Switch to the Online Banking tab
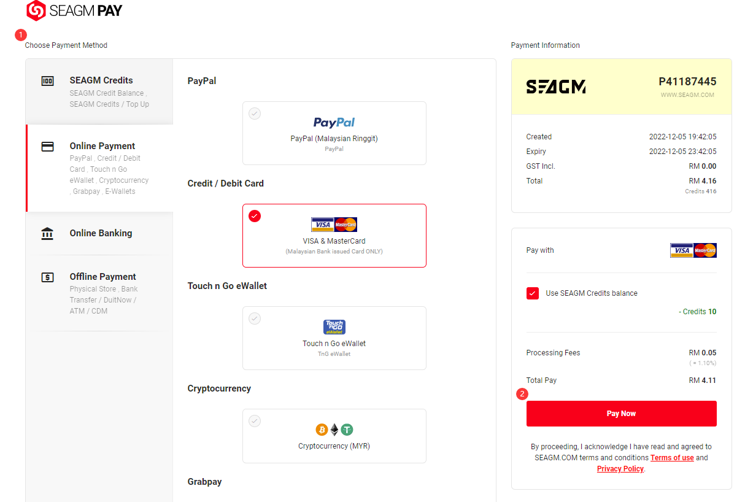This screenshot has width=745, height=502. tap(99, 233)
